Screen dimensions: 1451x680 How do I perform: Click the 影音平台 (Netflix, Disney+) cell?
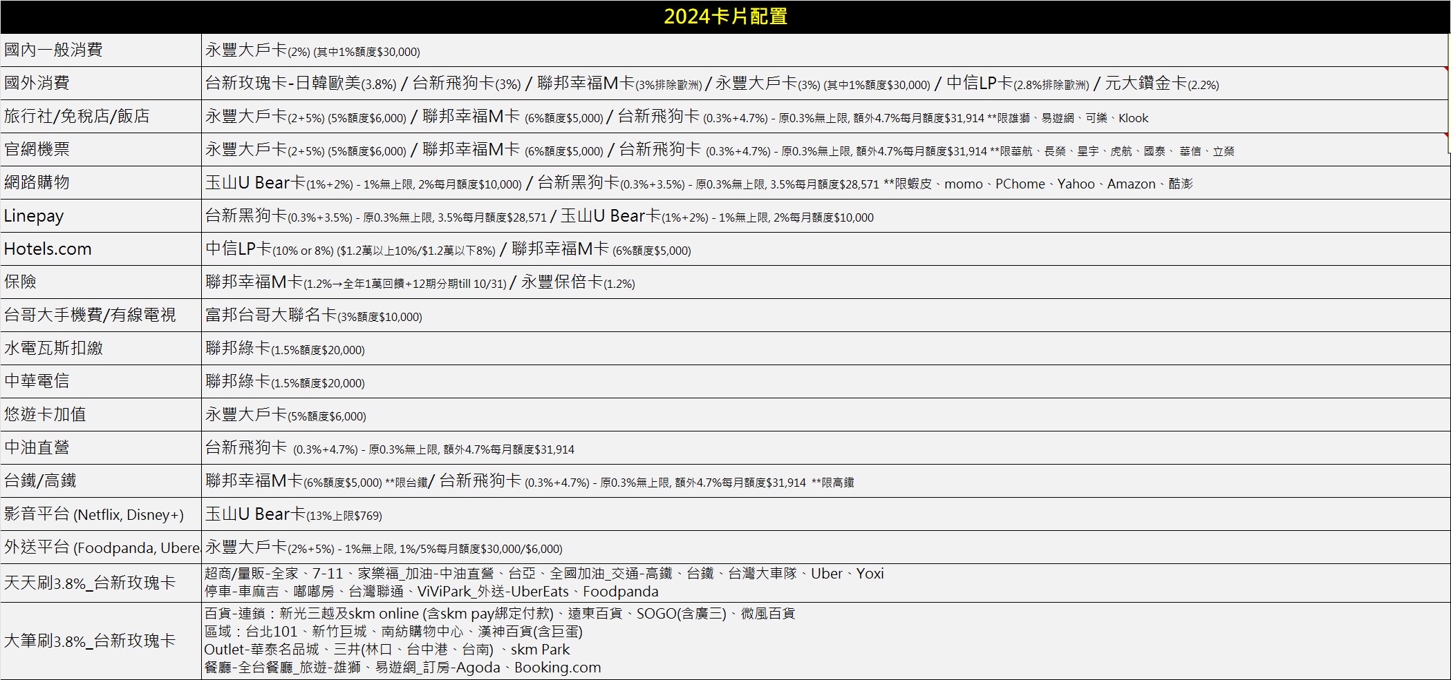[101, 514]
